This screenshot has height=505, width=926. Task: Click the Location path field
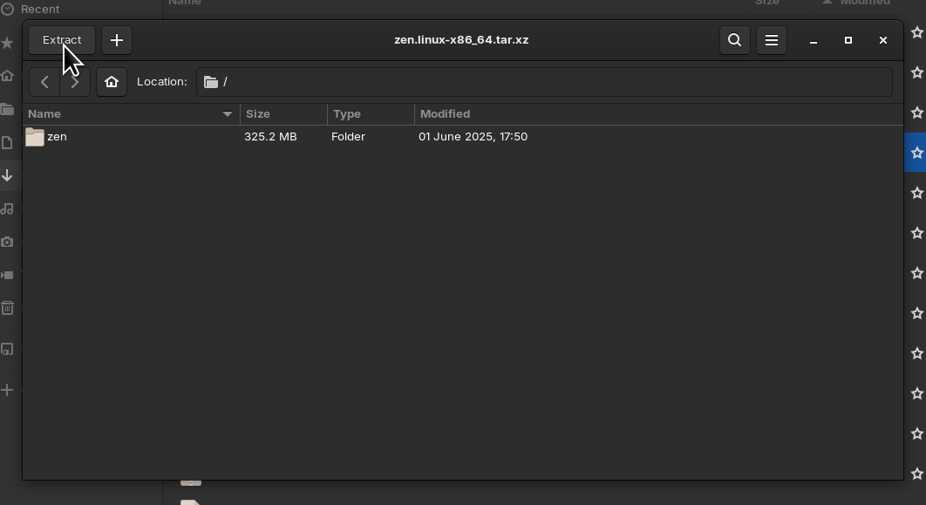click(544, 82)
